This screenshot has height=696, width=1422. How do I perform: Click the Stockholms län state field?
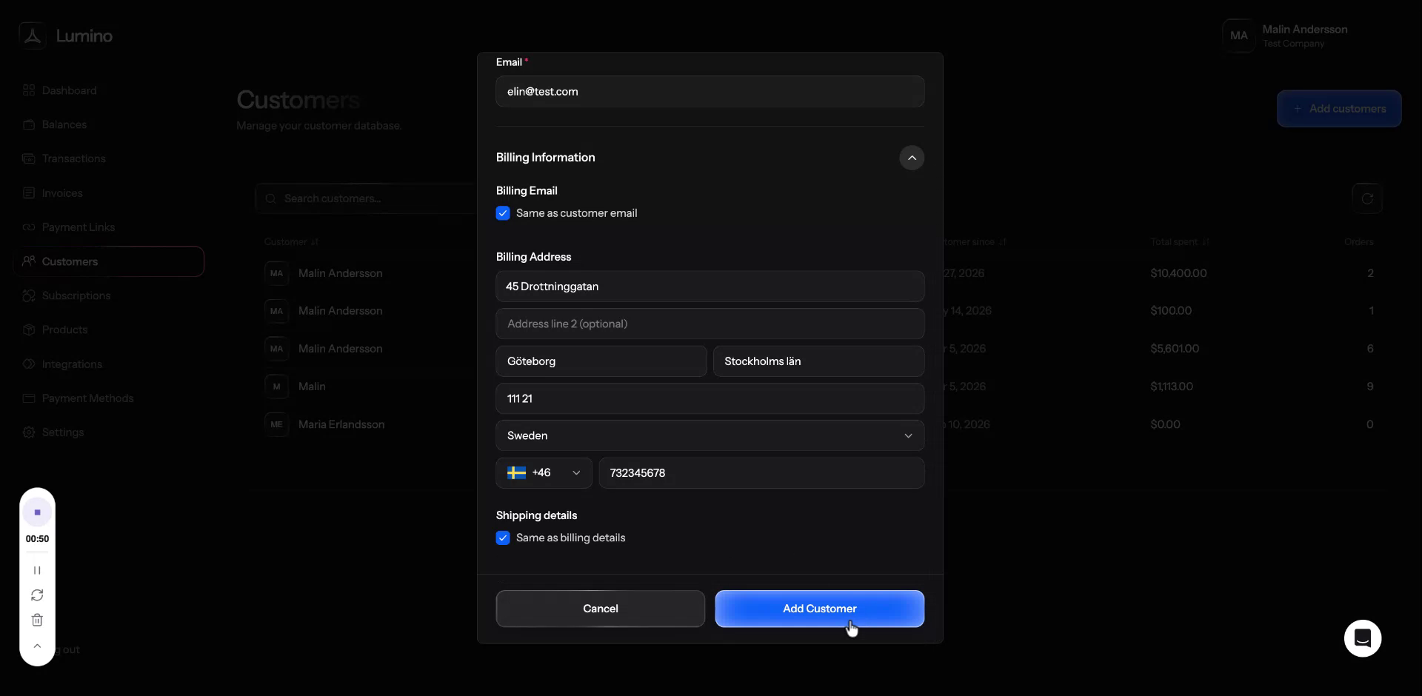coord(818,361)
